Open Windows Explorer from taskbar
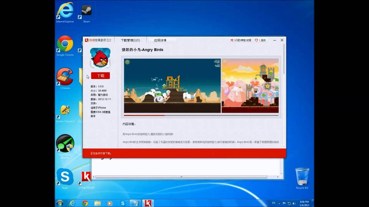Viewport: 369px width, 207px height. pos(97,203)
